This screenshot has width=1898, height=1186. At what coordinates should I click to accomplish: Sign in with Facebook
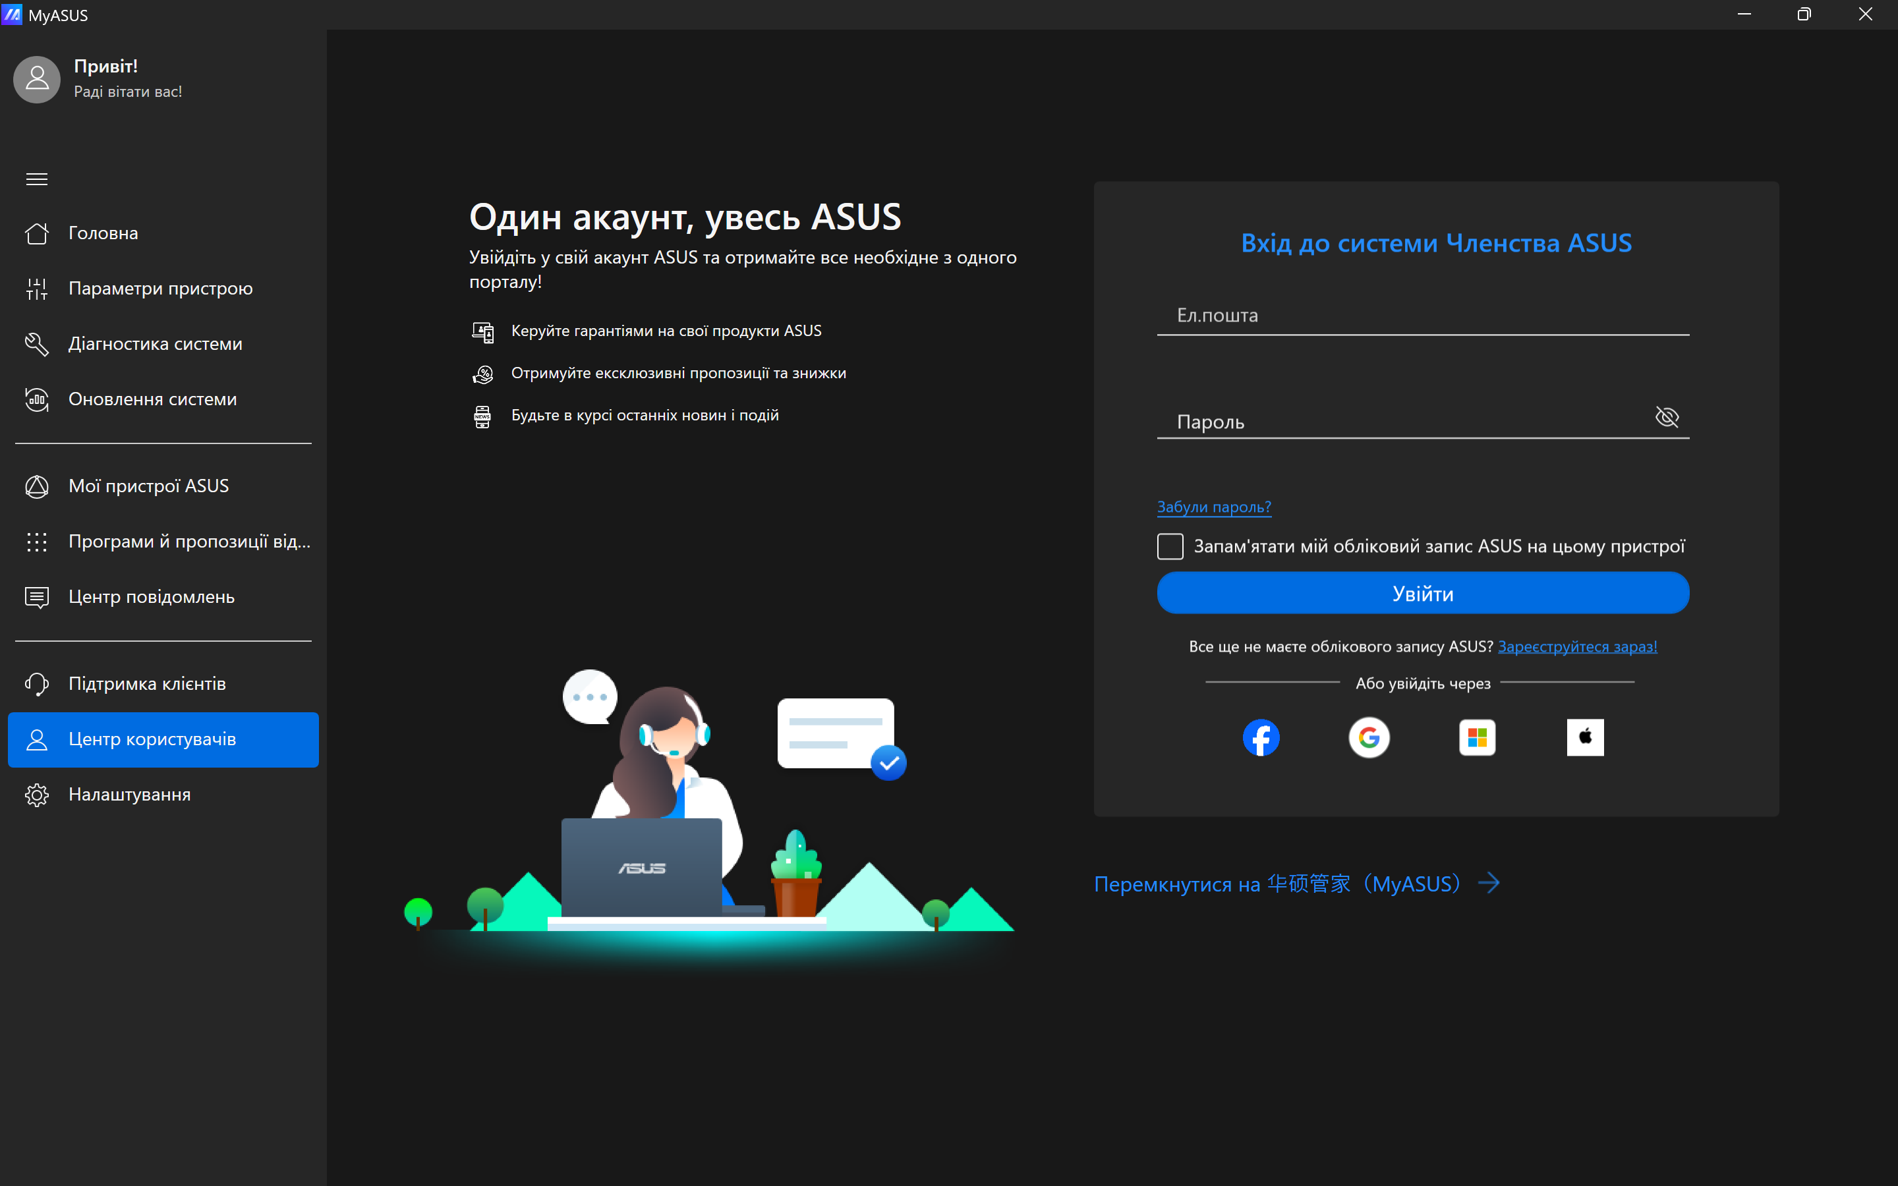(x=1261, y=737)
